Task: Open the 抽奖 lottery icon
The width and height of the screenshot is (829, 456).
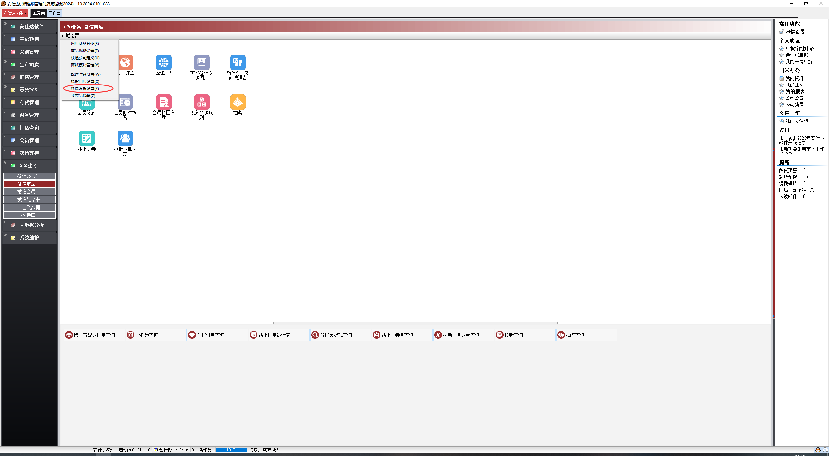Action: [238, 102]
